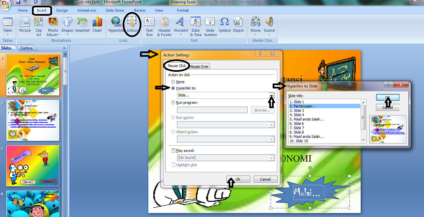This screenshot has width=424, height=217.
Task: Select '1. Slide 1' in slide title list
Action: [325, 102]
